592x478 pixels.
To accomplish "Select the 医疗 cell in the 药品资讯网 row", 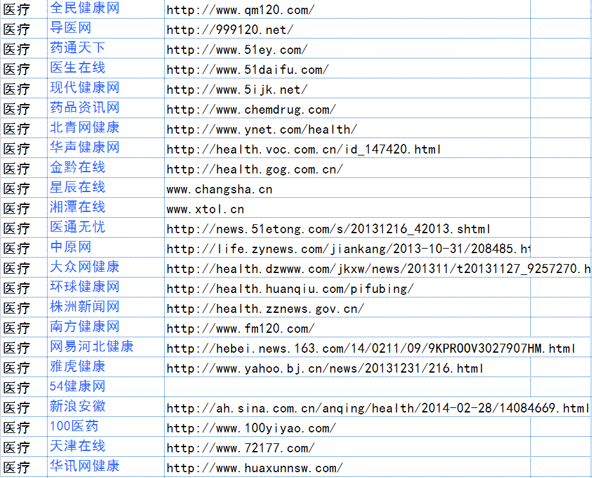I will (24, 109).
